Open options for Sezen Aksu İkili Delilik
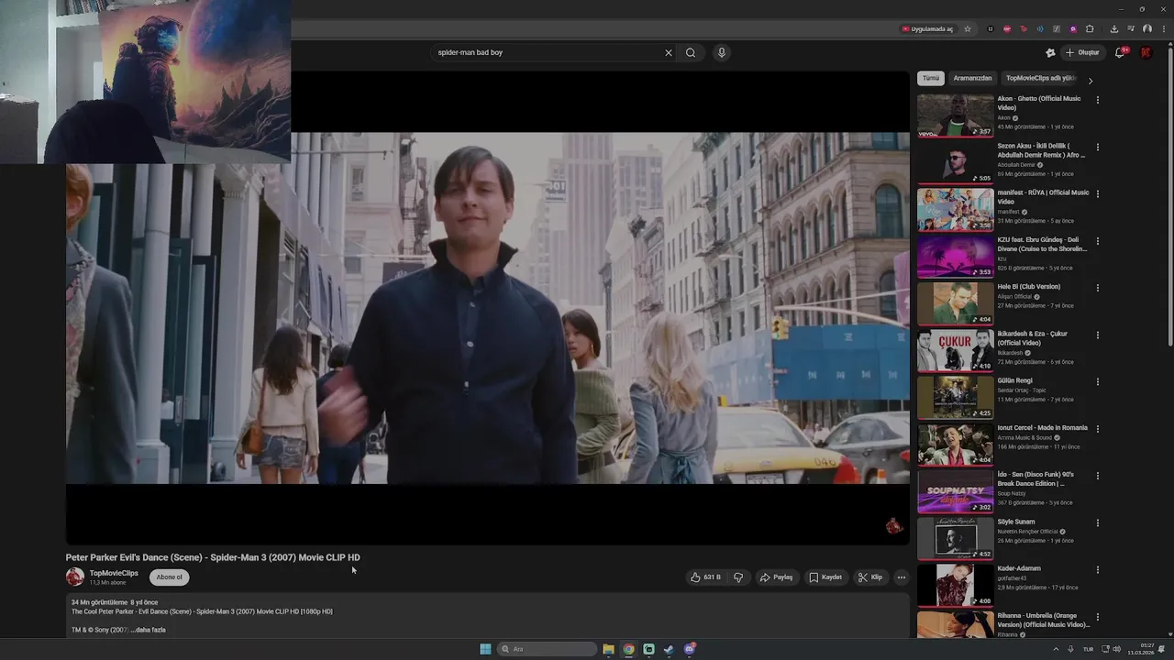Viewport: 1174px width, 660px height. pos(1098,147)
